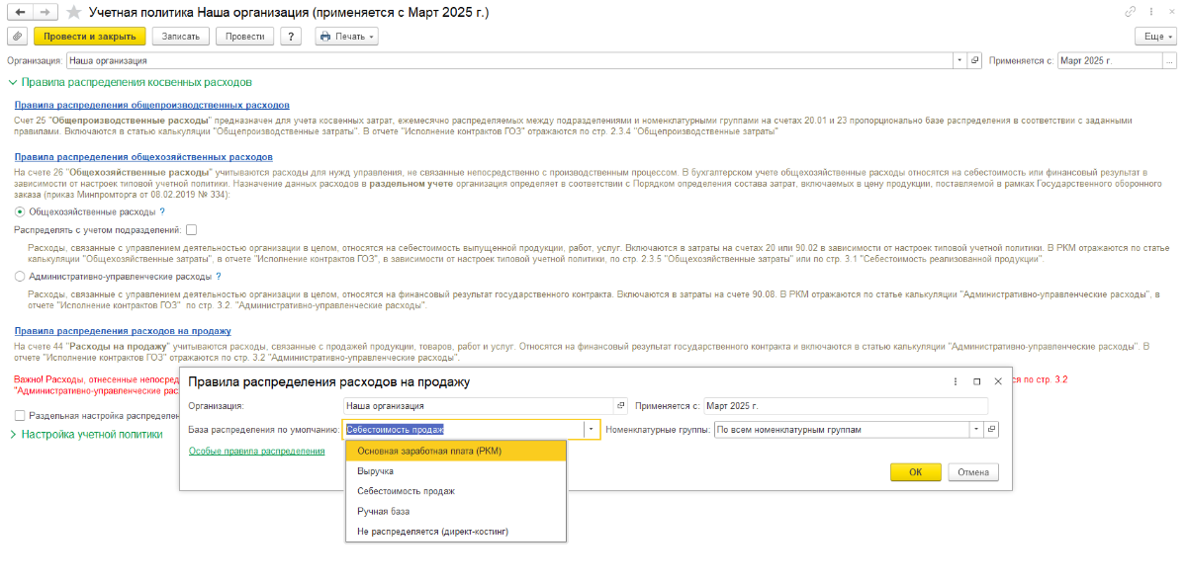The image size is (1187, 583).
Task: Copy document link using top-right link icon
Action: [1131, 12]
